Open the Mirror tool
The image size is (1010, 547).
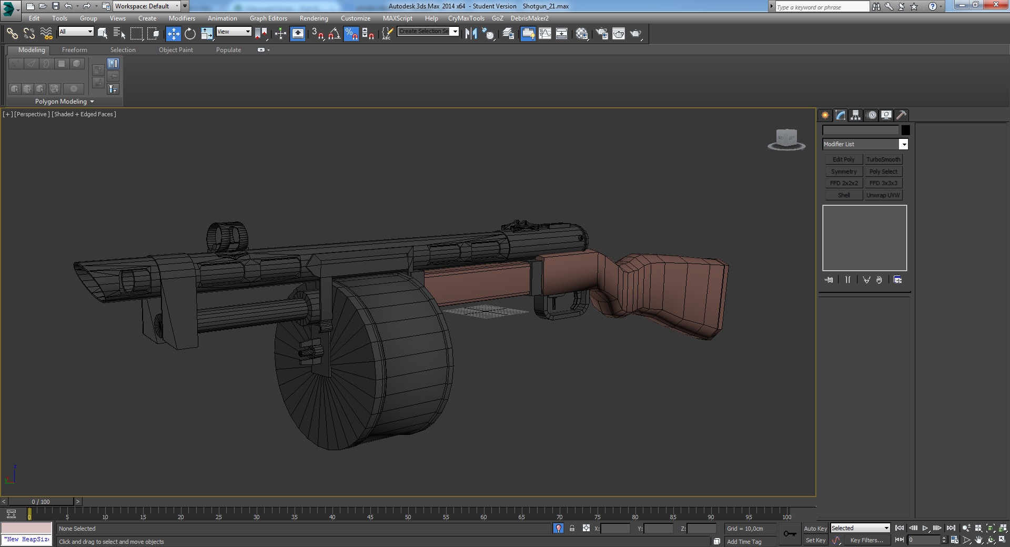tap(471, 34)
